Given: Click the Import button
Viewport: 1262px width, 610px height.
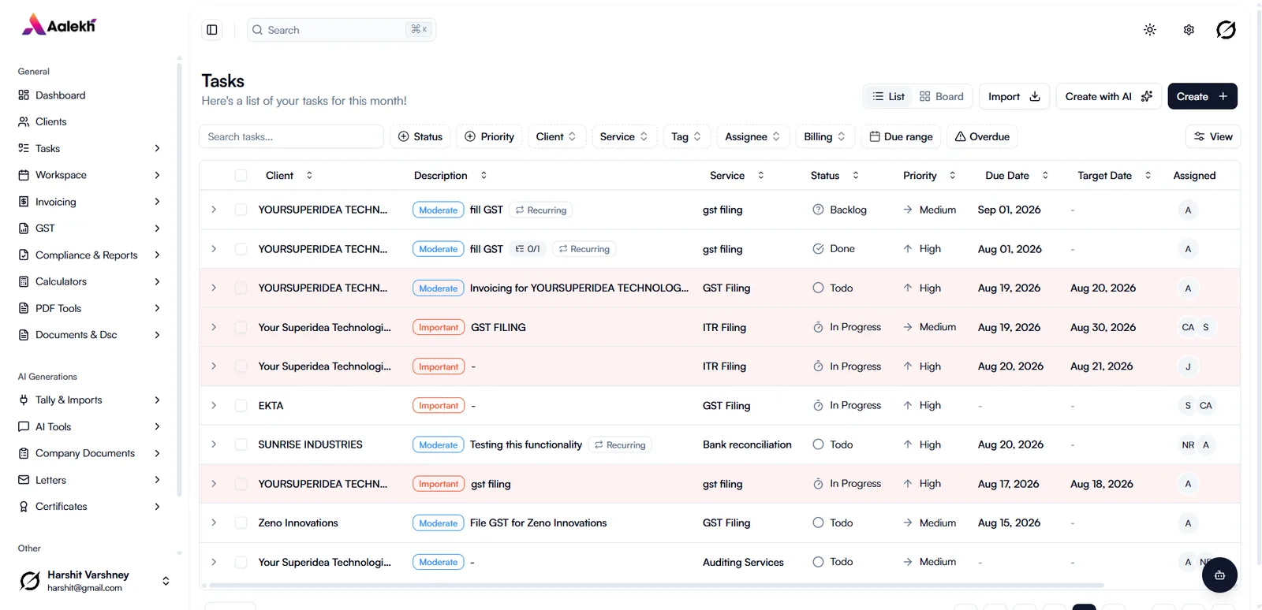Looking at the screenshot, I should 1014,96.
